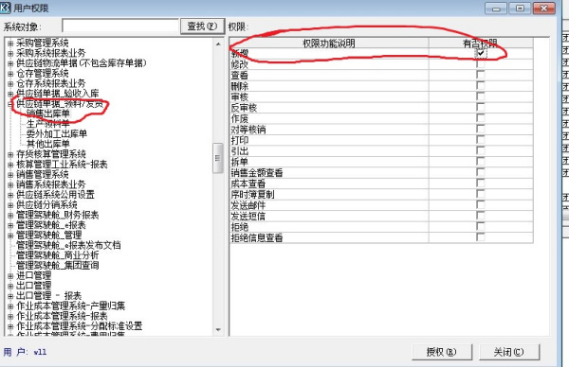Check the 引出 permission checkbox

tap(481, 151)
